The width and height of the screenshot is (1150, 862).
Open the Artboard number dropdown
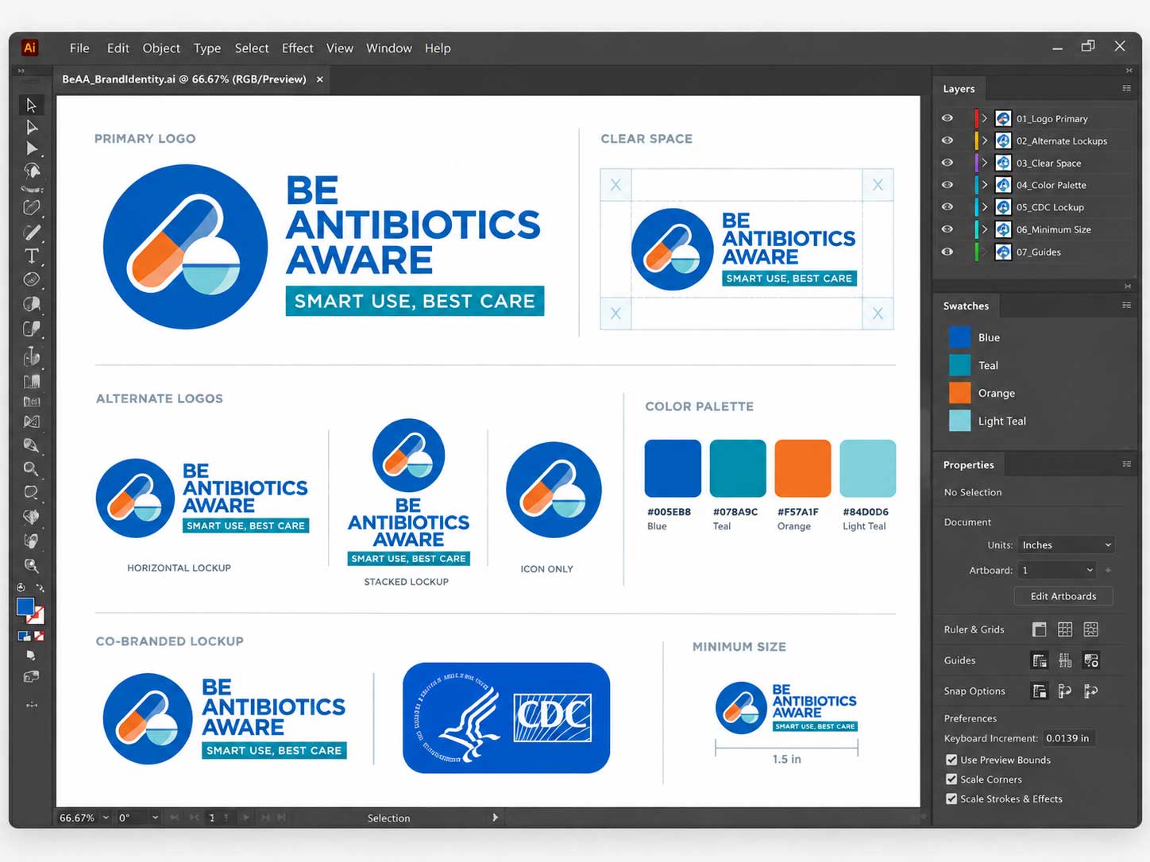coord(1057,570)
